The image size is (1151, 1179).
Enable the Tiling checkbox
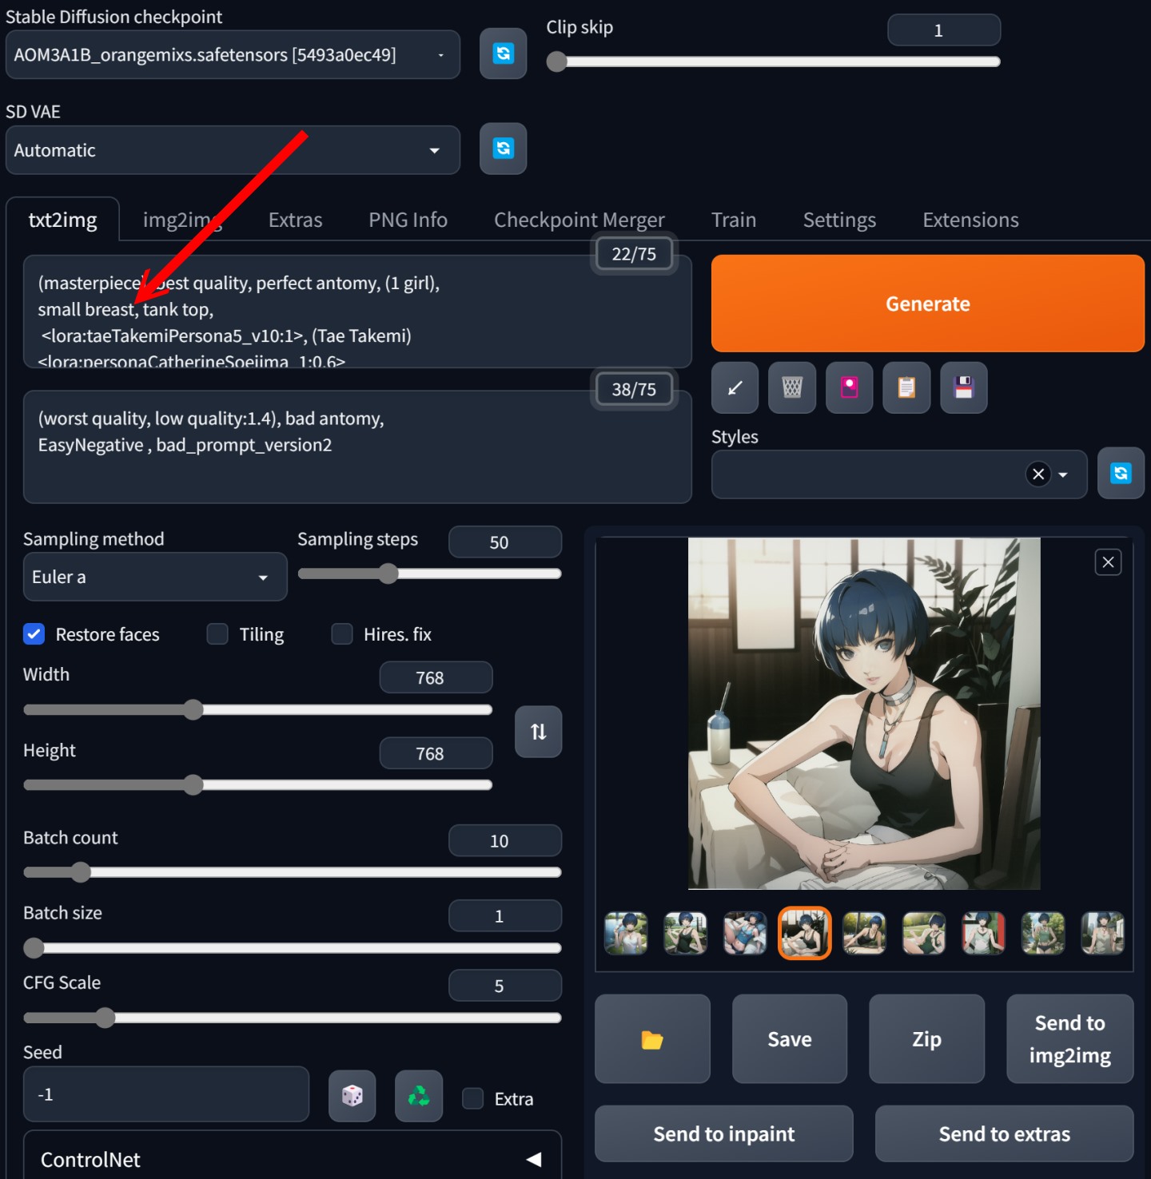217,634
